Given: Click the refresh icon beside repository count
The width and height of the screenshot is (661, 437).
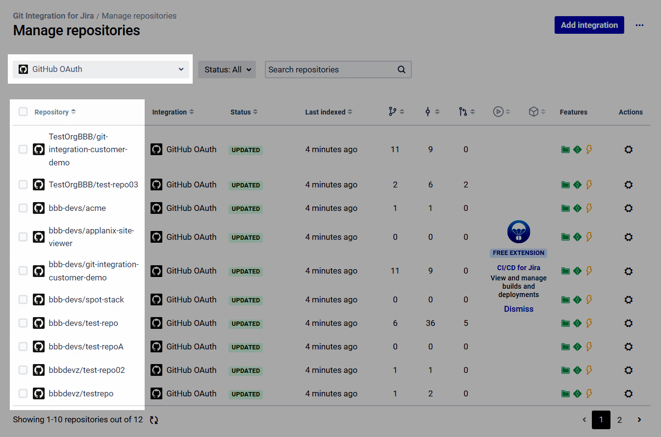Looking at the screenshot, I should [x=154, y=420].
